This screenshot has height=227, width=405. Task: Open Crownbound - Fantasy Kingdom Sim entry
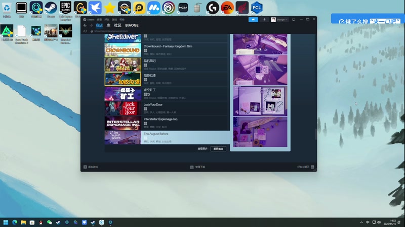[x=167, y=49]
